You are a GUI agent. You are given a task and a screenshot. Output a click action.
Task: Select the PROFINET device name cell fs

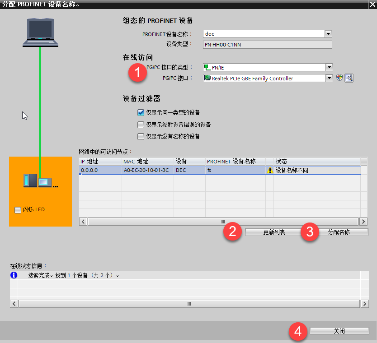tap(236, 171)
